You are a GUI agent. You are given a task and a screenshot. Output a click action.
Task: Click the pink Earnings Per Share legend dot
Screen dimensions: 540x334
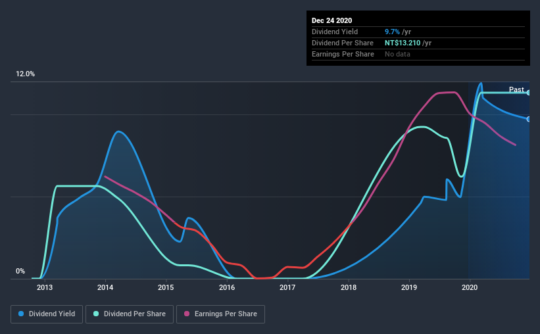(x=187, y=314)
